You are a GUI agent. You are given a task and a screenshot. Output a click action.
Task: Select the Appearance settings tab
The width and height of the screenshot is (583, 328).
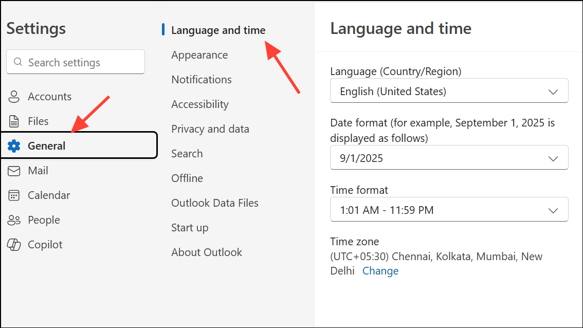pos(199,55)
